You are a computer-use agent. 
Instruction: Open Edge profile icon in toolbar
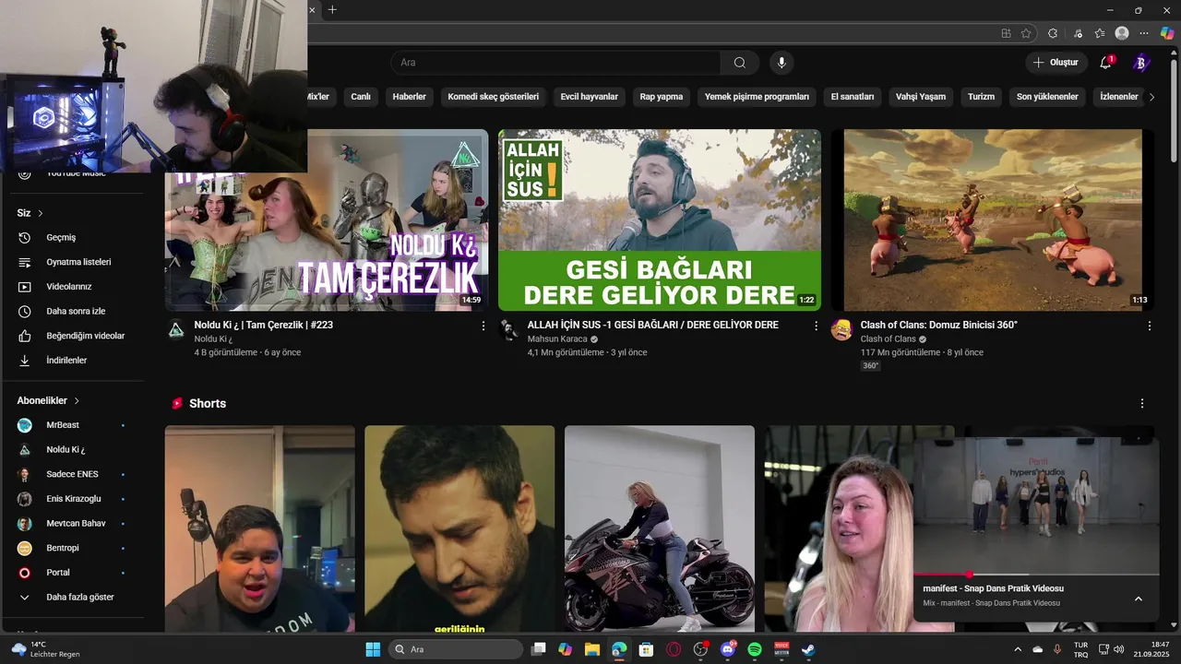[1122, 33]
